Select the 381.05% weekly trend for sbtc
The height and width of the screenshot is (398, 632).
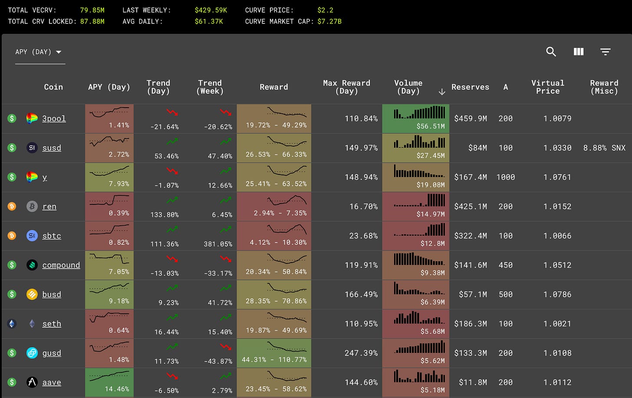click(x=218, y=244)
